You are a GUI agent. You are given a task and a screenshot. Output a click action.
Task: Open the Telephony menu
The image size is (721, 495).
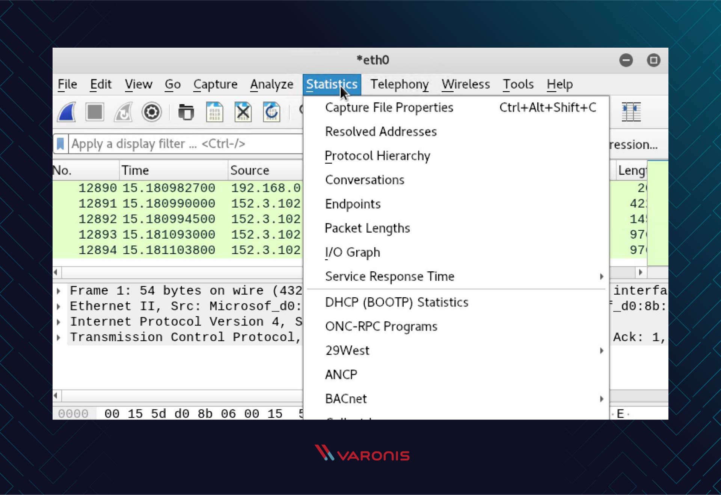tap(400, 84)
